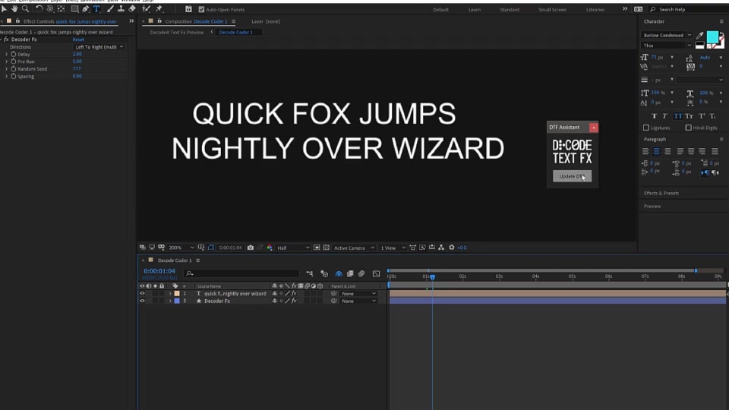Toggle Delay stopwatch in Effect Controls

(x=14, y=55)
